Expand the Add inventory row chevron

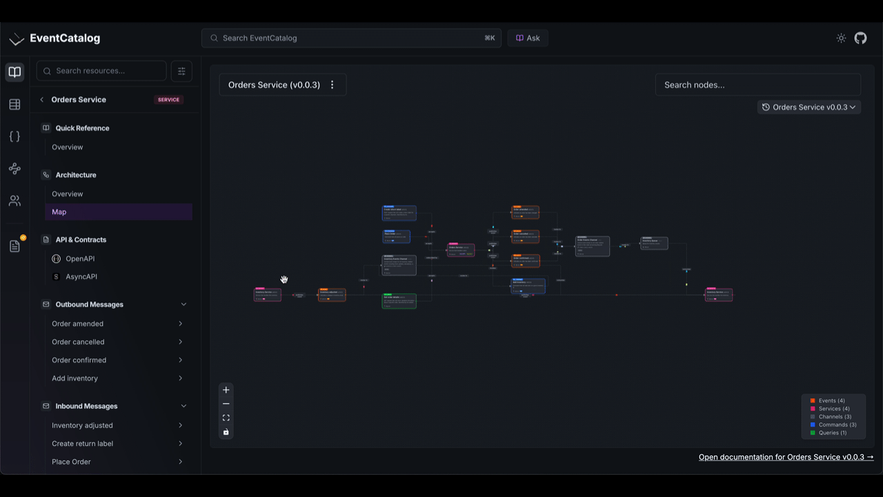pyautogui.click(x=181, y=378)
